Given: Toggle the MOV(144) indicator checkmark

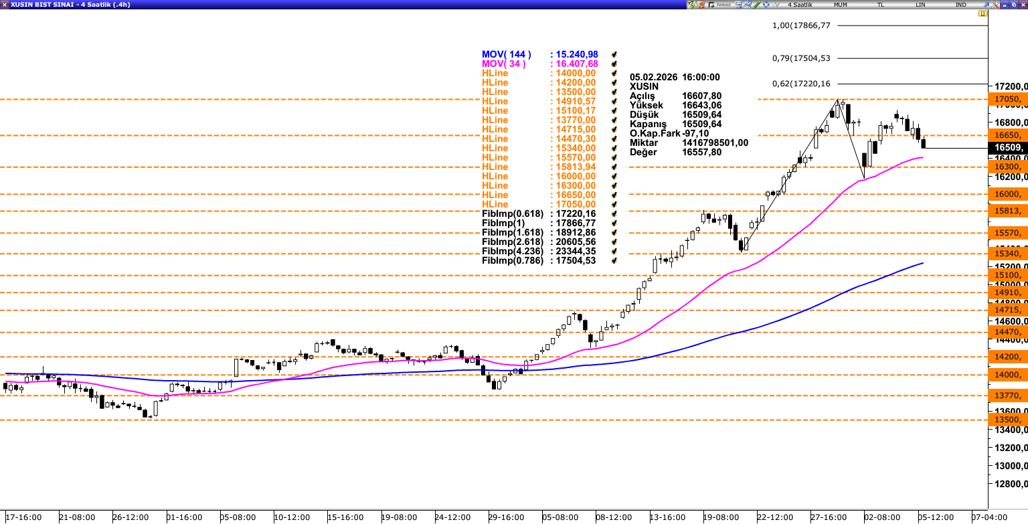Looking at the screenshot, I should pyautogui.click(x=613, y=55).
